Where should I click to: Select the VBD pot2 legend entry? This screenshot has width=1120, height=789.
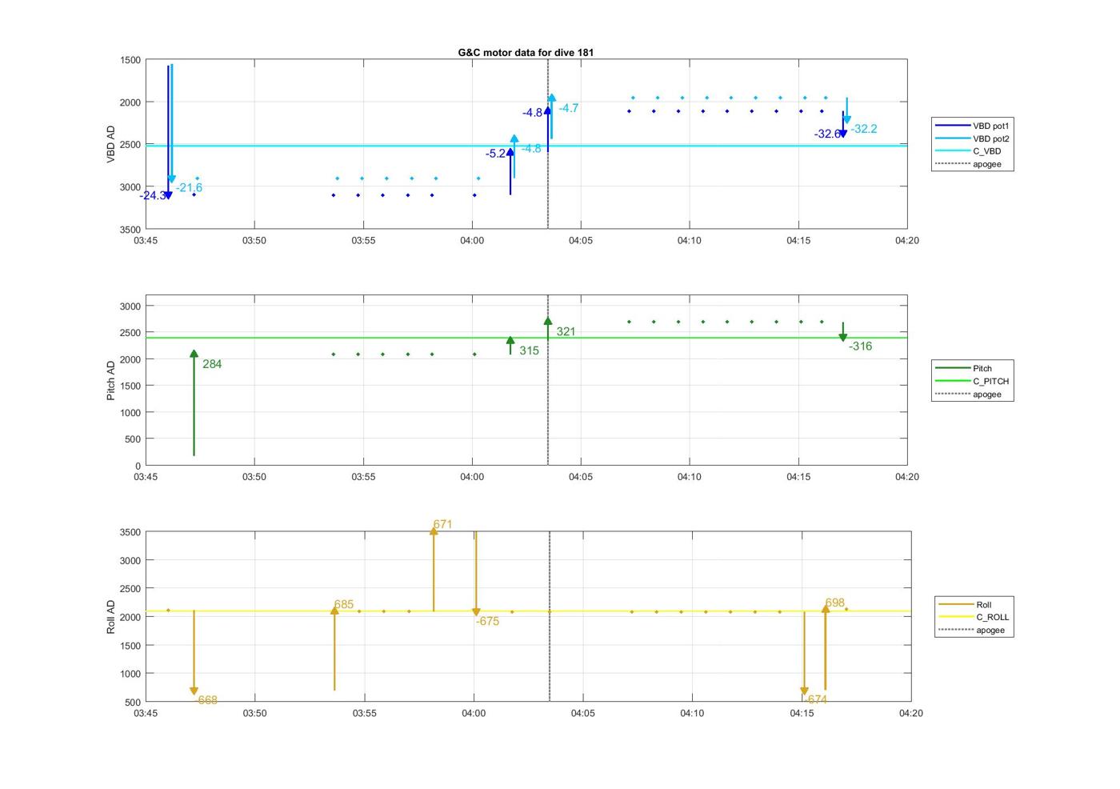click(973, 138)
